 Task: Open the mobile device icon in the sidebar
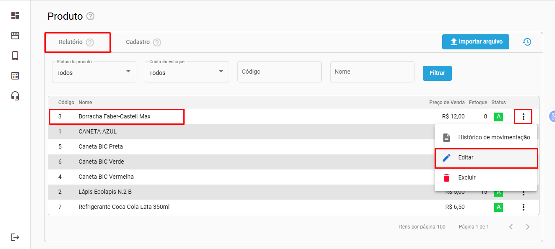[x=15, y=56]
